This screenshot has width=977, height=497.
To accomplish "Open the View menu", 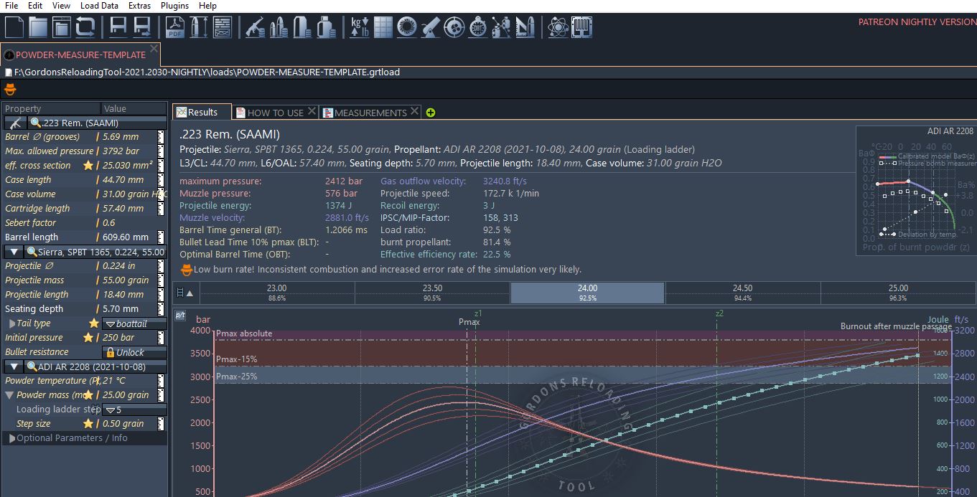I will [62, 6].
